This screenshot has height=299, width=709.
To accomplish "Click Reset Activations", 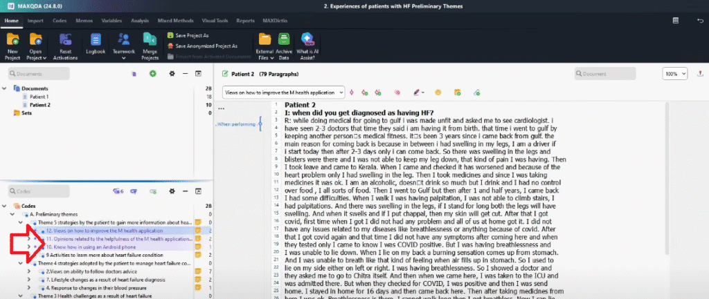I will tap(65, 46).
